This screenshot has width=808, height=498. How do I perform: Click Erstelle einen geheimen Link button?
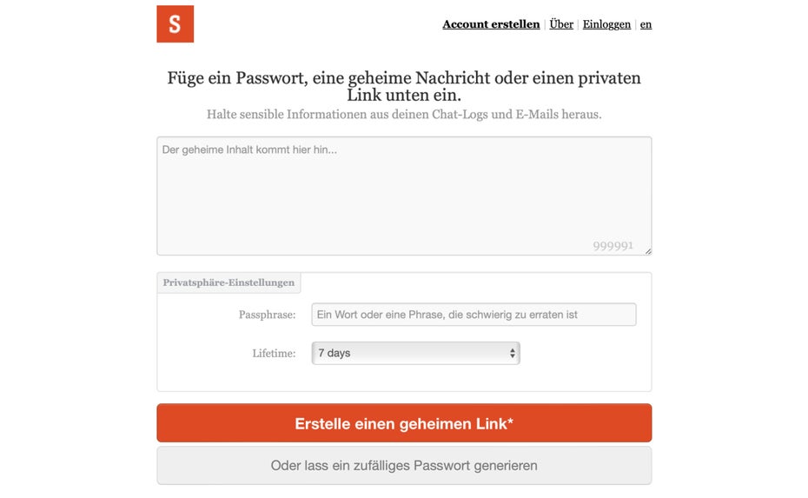coord(404,422)
